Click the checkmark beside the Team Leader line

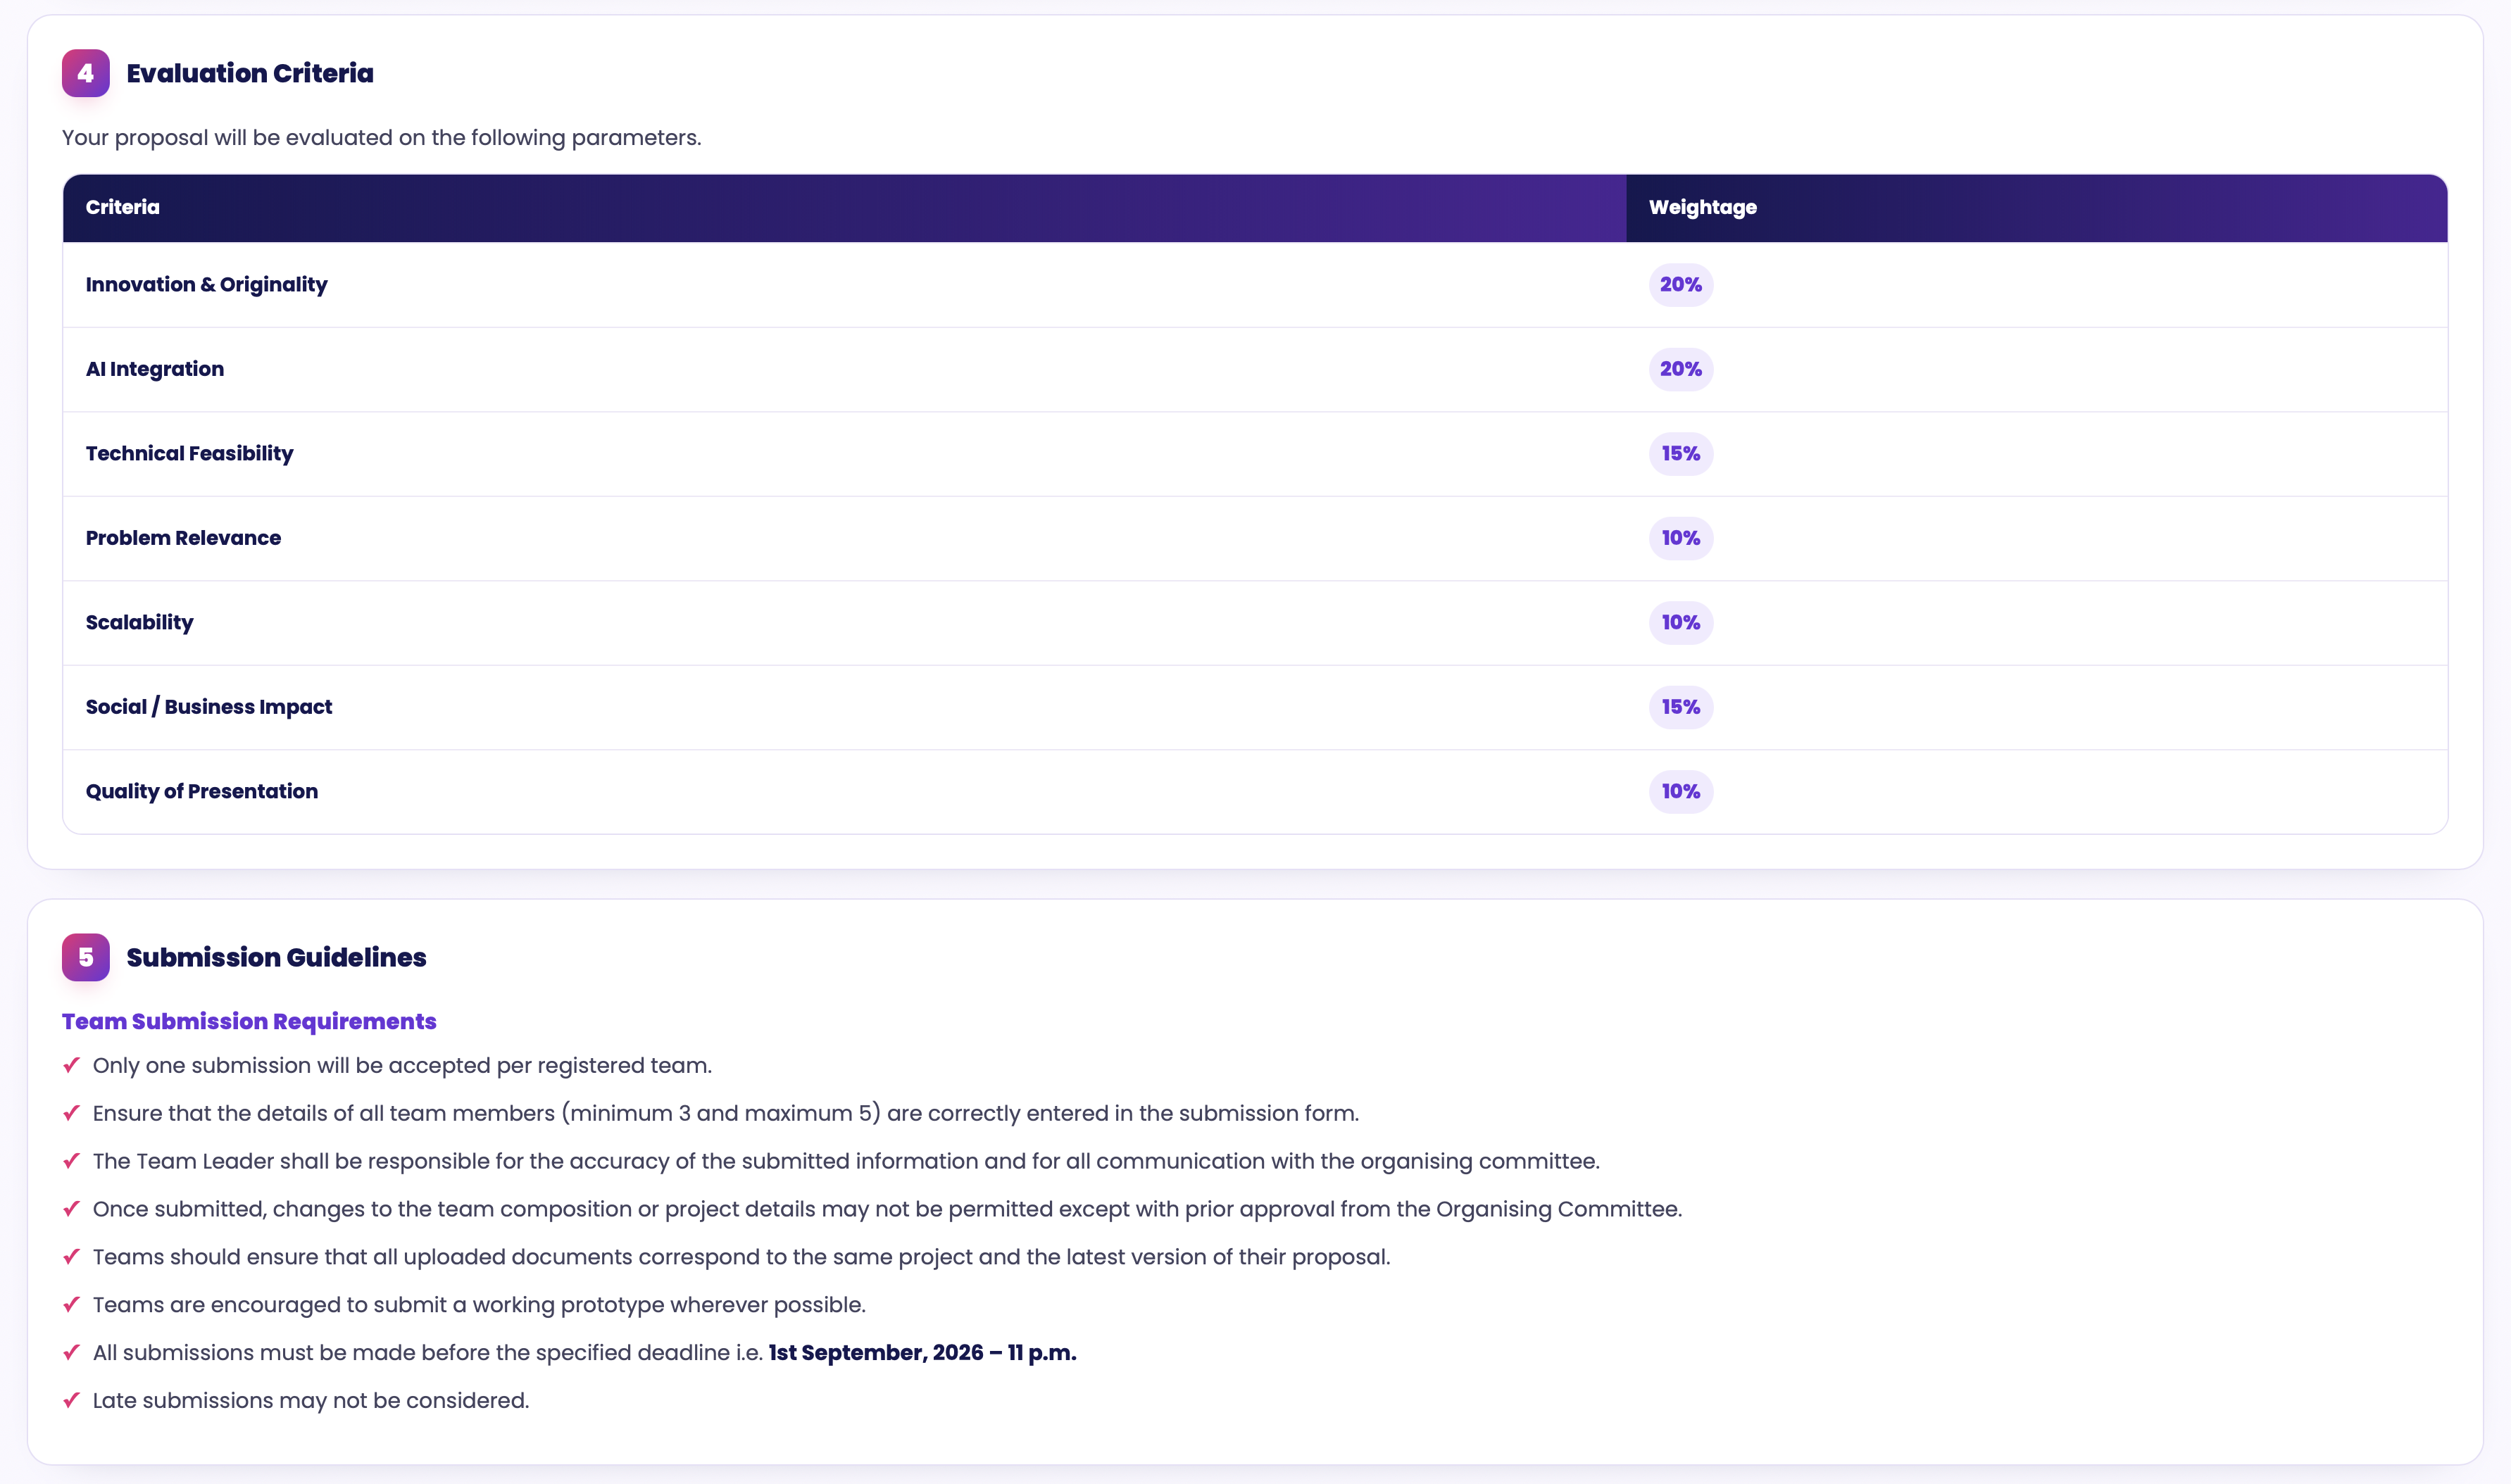pyautogui.click(x=71, y=1161)
